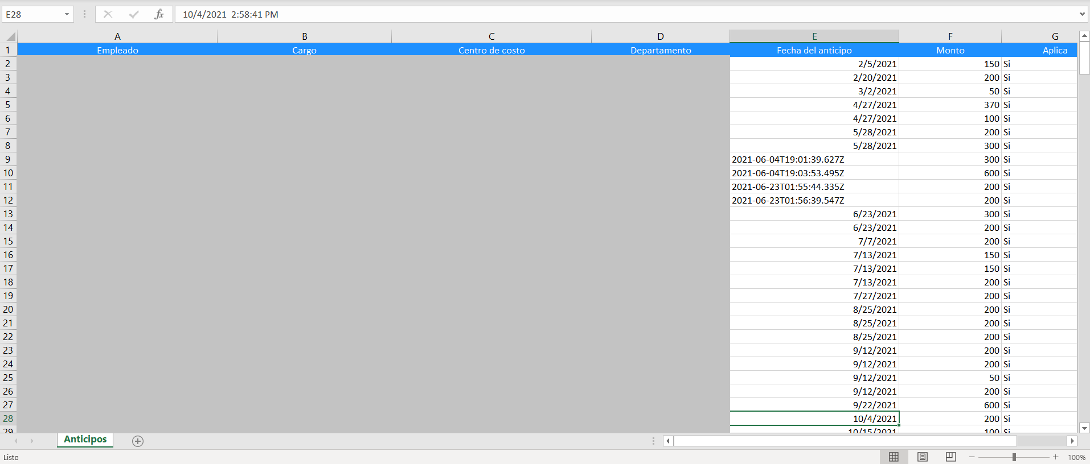Click the Fecha del anticipo header cell

pos(814,50)
